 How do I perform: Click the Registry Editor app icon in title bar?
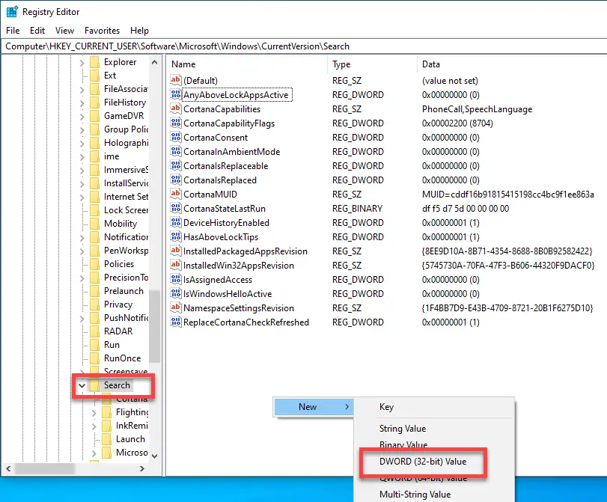[x=12, y=12]
